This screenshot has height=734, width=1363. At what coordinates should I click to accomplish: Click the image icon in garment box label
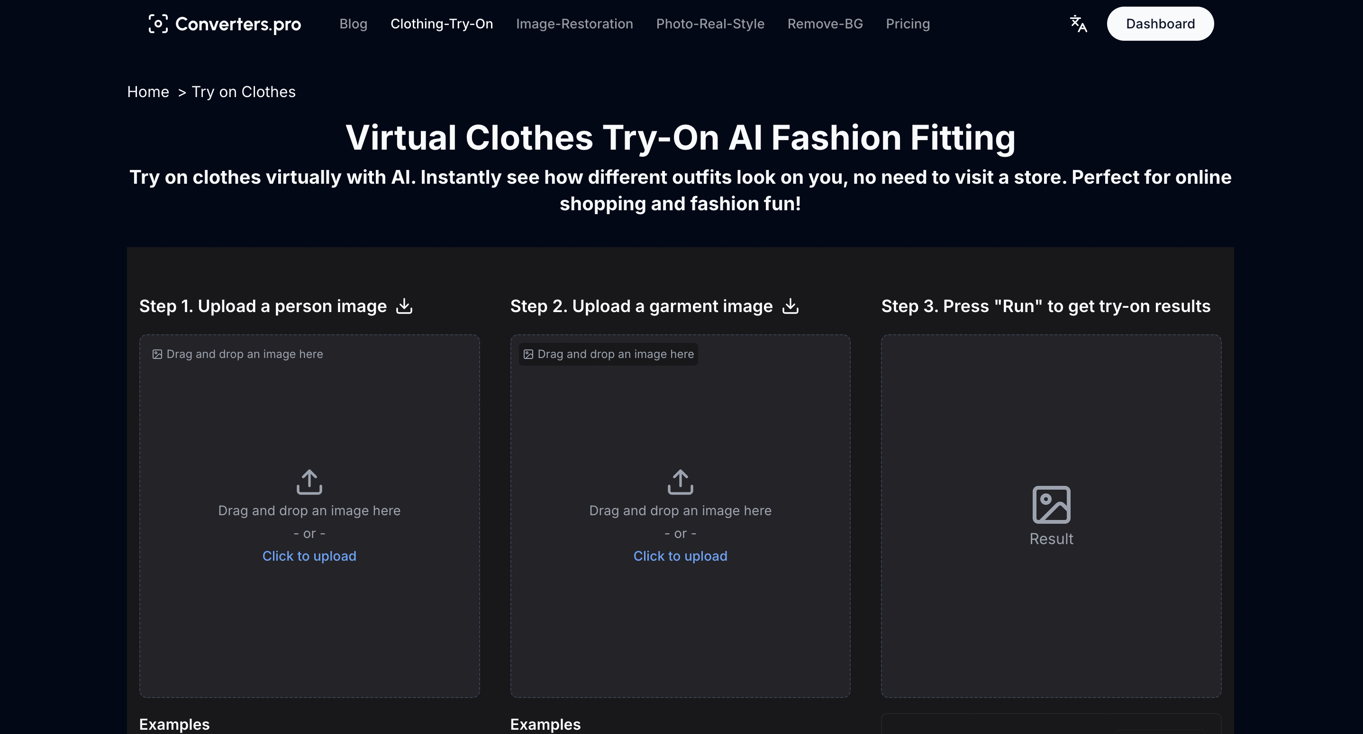[528, 354]
